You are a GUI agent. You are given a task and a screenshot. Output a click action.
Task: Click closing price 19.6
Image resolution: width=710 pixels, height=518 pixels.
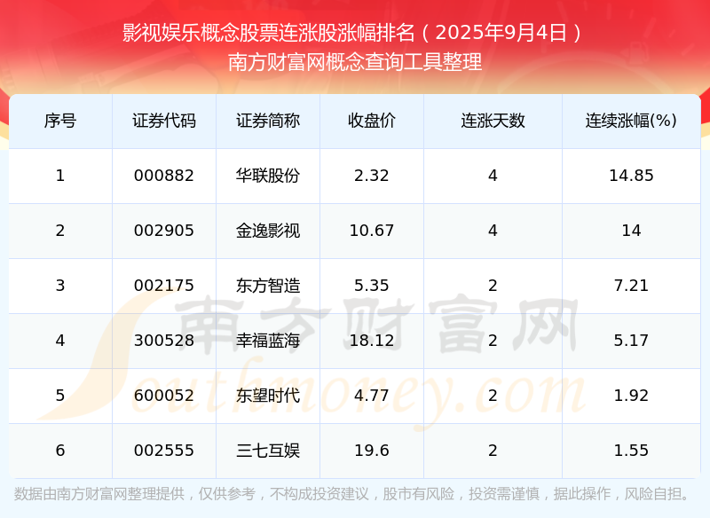pyautogui.click(x=372, y=451)
